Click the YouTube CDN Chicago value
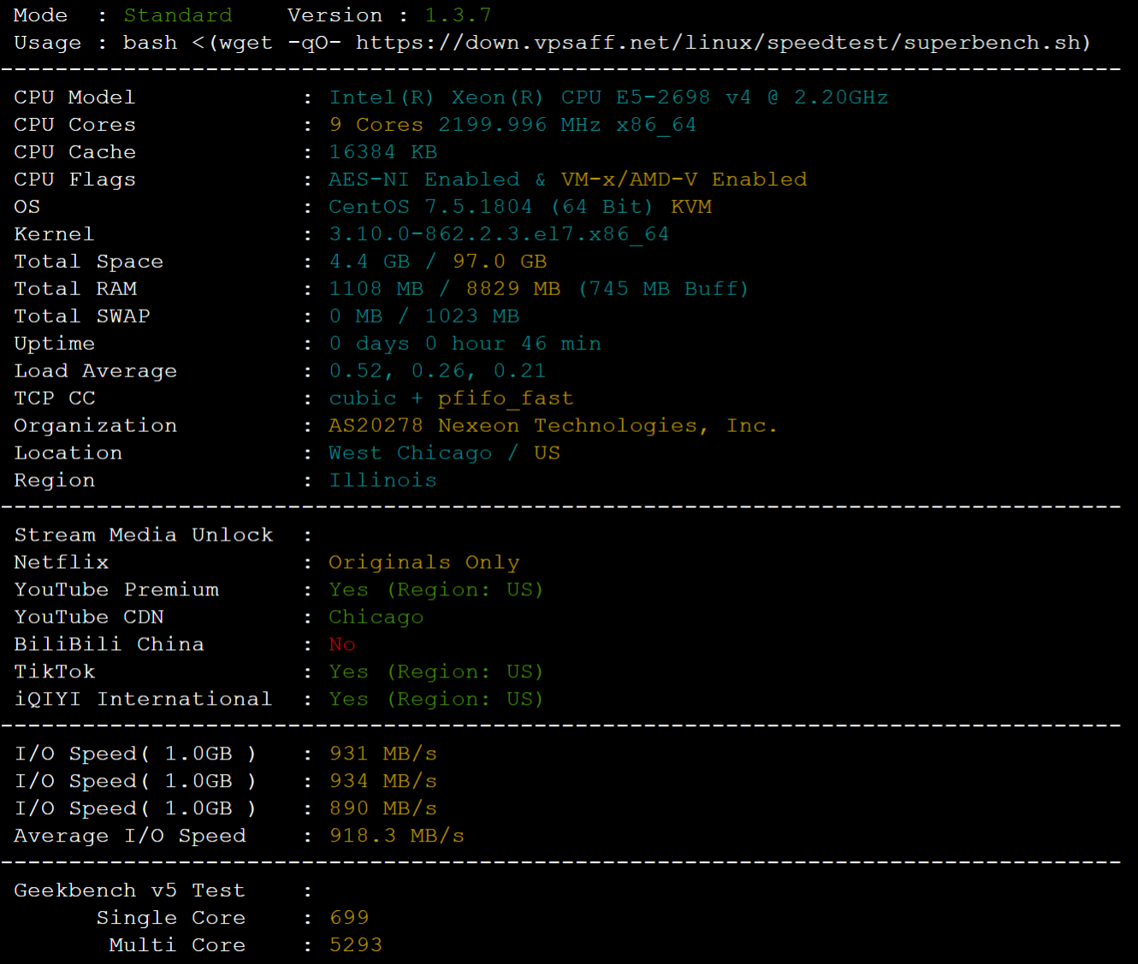 click(376, 618)
